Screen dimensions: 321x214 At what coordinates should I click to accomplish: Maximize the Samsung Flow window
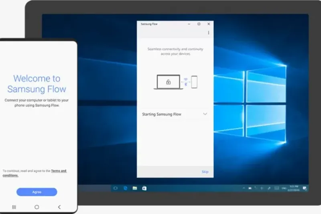pyautogui.click(x=199, y=24)
